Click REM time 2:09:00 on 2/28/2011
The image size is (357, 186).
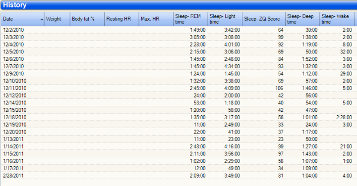tap(198, 176)
